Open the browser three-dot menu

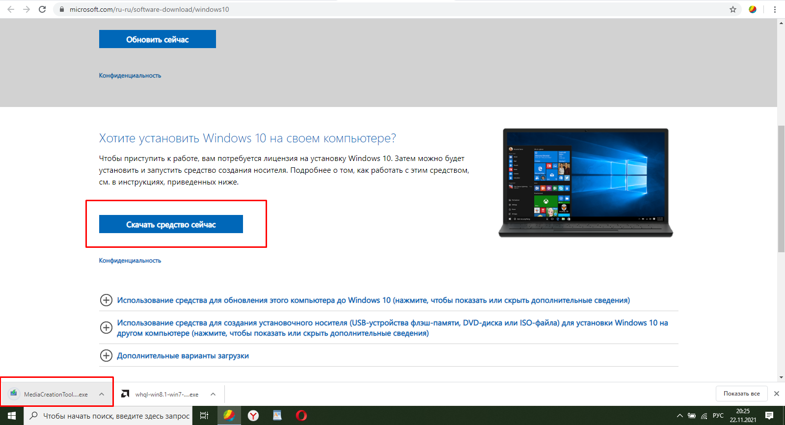[775, 9]
